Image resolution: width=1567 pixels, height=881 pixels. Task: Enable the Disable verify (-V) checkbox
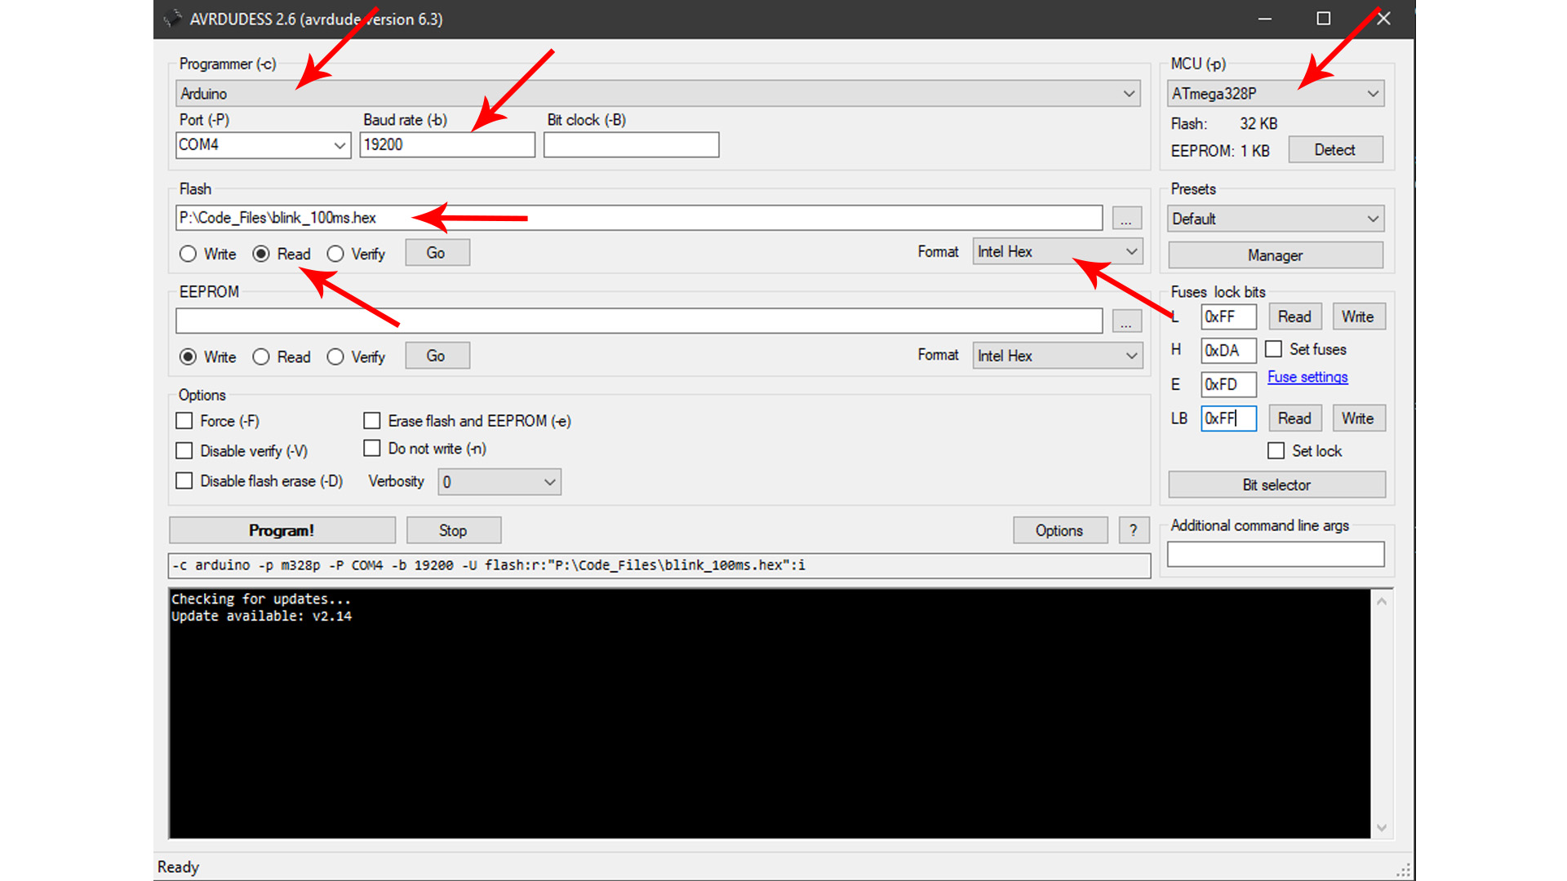tap(184, 451)
